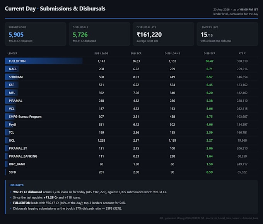
Task: Select the IDFC_BANK lender row label
Action: [17, 164]
